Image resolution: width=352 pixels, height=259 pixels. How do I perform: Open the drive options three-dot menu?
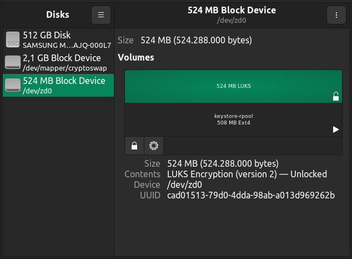pyautogui.click(x=336, y=15)
